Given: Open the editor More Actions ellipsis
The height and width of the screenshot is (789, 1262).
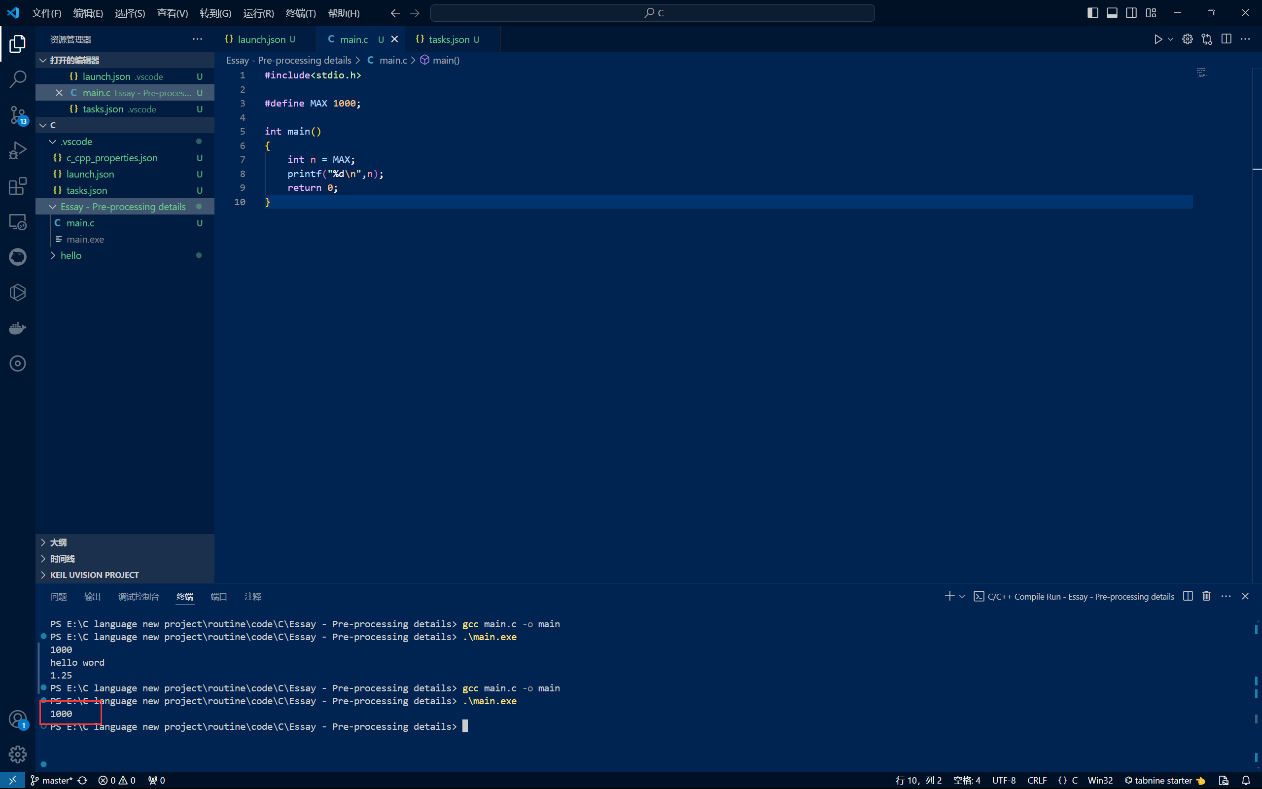Looking at the screenshot, I should tap(1245, 39).
